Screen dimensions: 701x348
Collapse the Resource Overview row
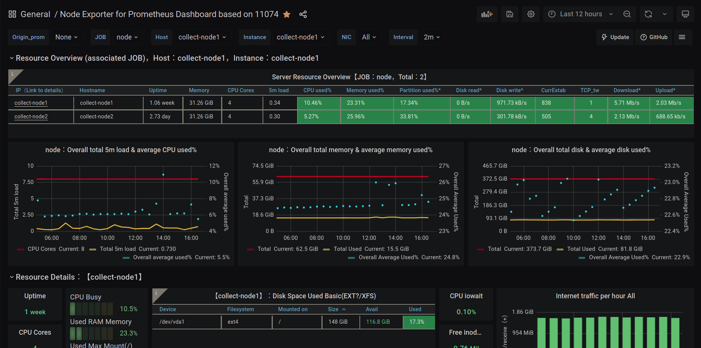12,58
